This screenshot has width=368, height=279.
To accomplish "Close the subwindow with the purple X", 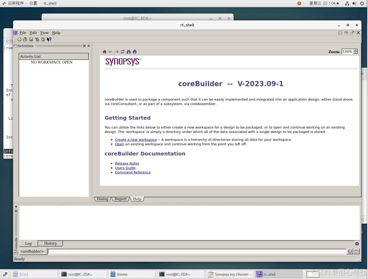I will [358, 33].
